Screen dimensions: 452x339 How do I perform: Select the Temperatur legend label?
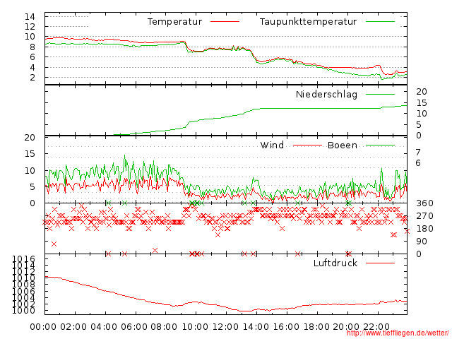click(174, 22)
